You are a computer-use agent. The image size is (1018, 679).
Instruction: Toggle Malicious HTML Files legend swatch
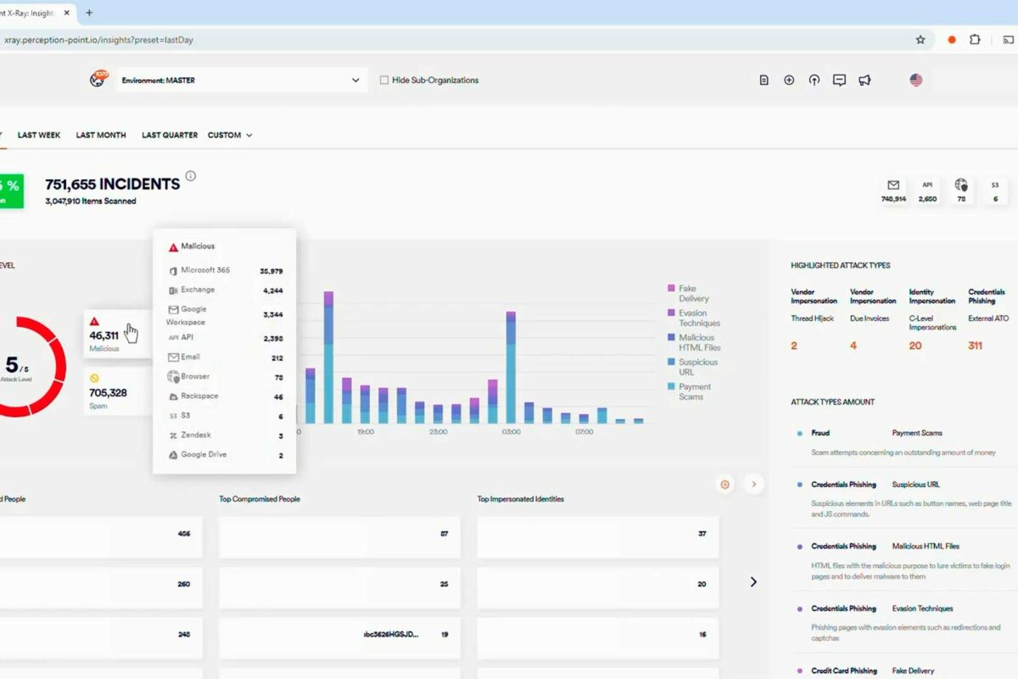tap(672, 338)
